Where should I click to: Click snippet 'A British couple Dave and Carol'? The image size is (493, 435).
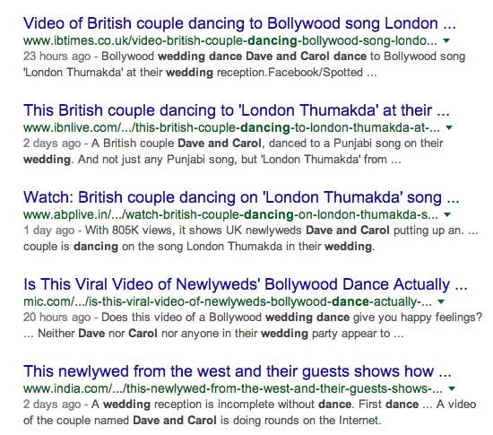pos(177,144)
